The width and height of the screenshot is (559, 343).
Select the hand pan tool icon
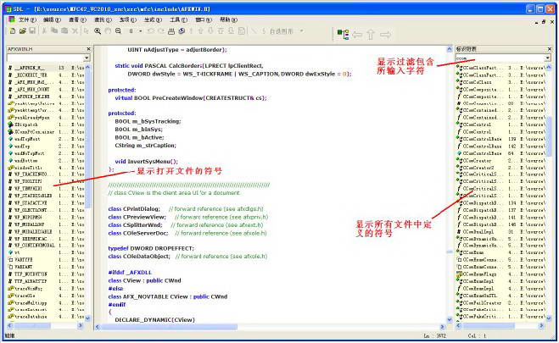[x=108, y=31]
